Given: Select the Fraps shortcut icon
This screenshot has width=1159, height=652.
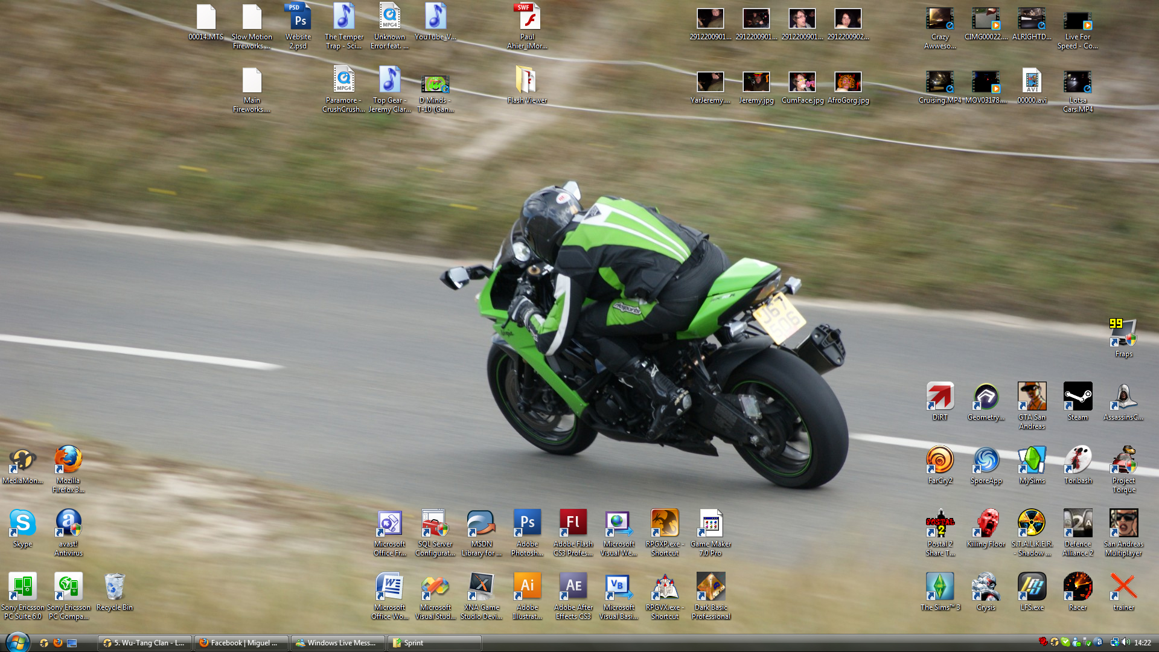Looking at the screenshot, I should click(1123, 333).
